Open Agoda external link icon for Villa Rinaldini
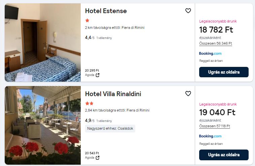Screen dimensions: 255x166 [x=98, y=158]
